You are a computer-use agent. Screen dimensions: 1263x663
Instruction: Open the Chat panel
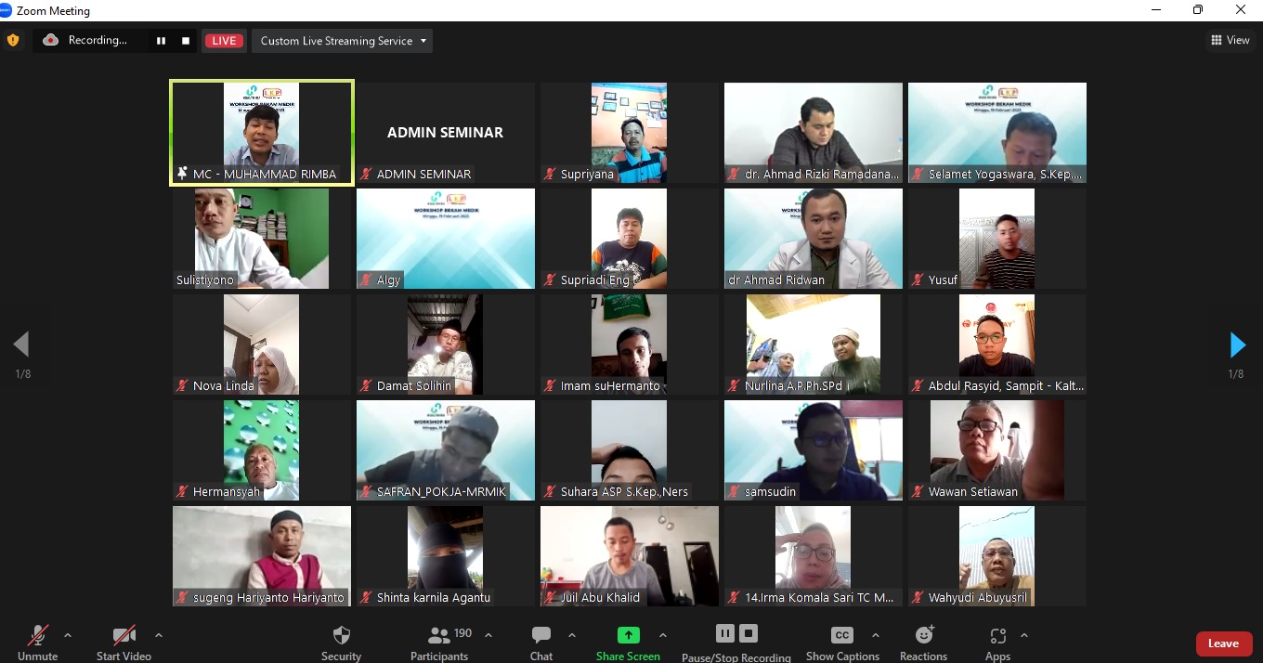click(540, 636)
